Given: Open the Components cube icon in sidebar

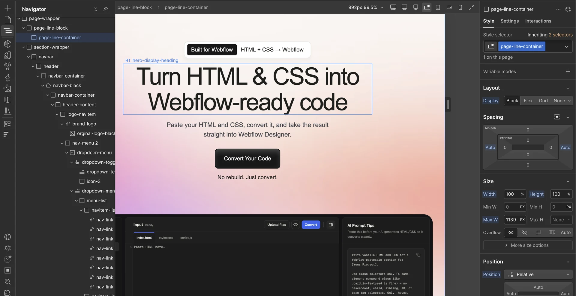Looking at the screenshot, I should [x=7, y=44].
